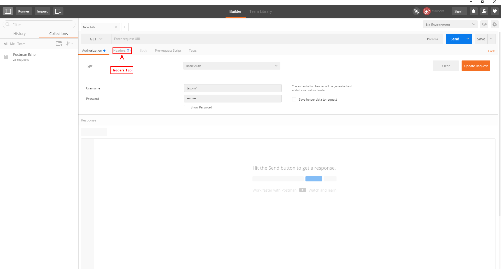Open the Code link

point(492,51)
